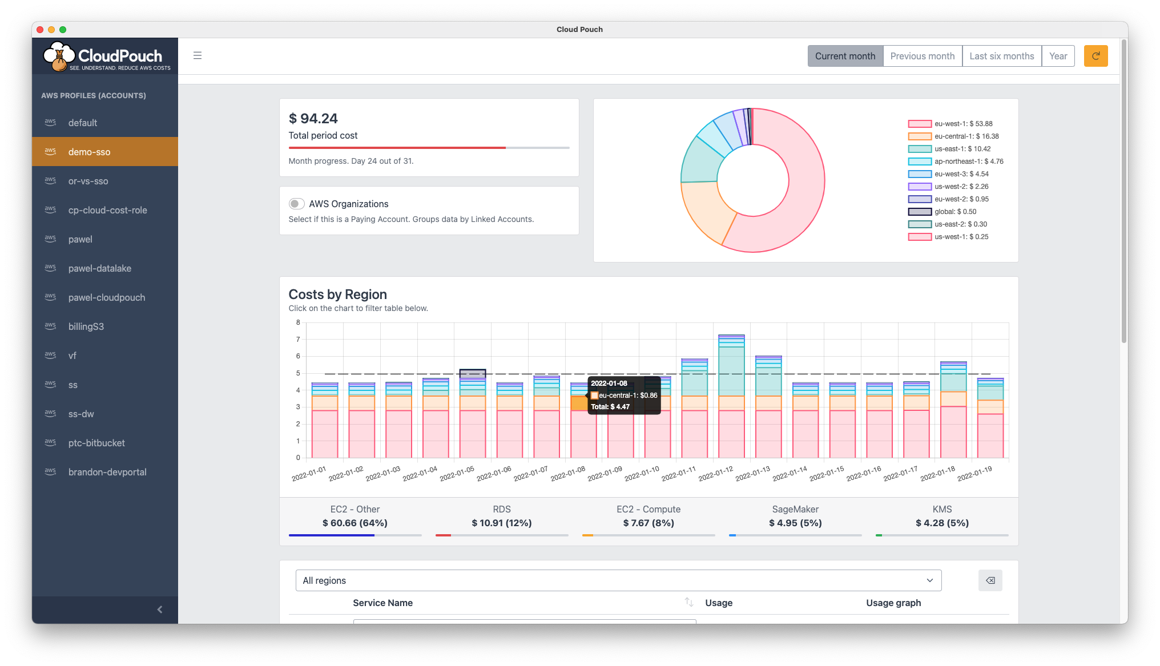Enable the AWS Organizations toggle

pos(296,204)
